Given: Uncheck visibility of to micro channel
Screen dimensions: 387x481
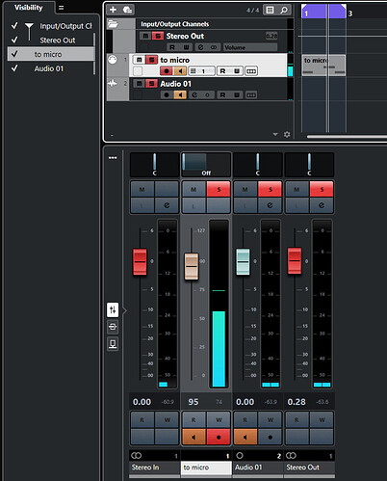Looking at the screenshot, I should [x=14, y=54].
